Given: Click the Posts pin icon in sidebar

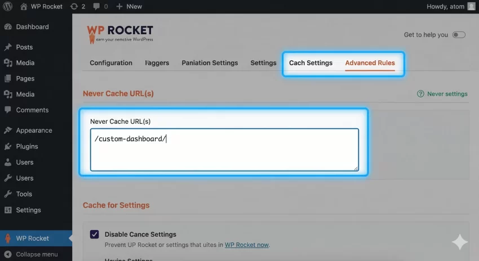Looking at the screenshot, I should pyautogui.click(x=8, y=47).
